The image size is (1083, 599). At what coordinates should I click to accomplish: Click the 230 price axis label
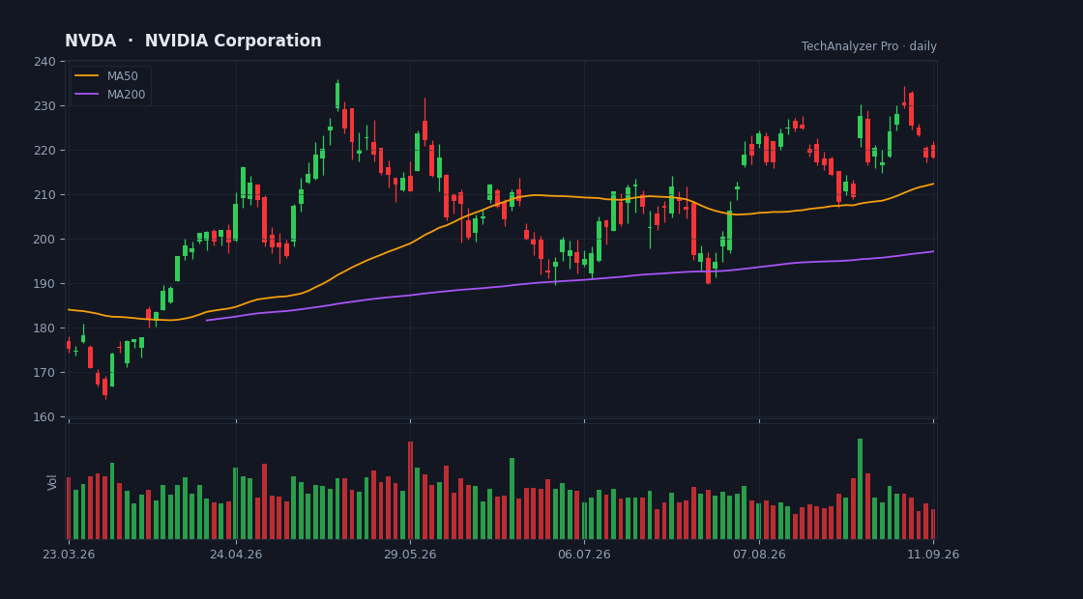tap(44, 105)
